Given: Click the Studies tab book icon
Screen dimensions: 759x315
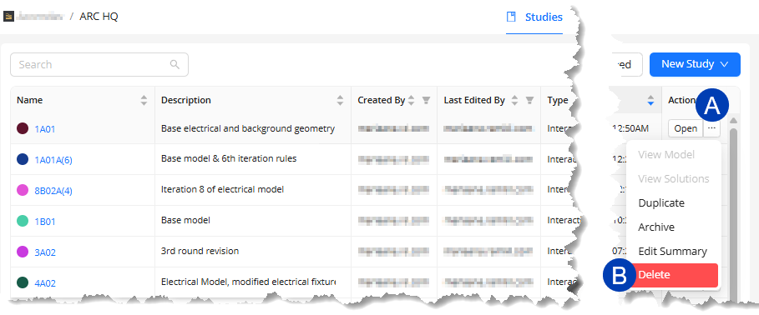Looking at the screenshot, I should (511, 17).
